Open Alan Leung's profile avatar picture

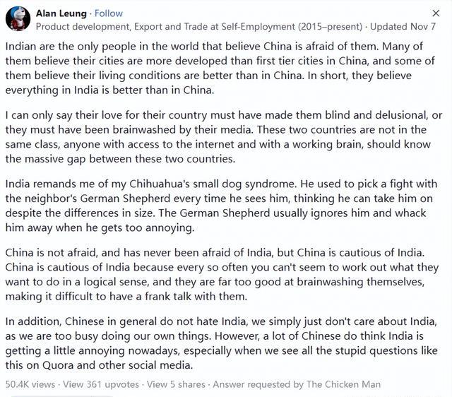pyautogui.click(x=18, y=19)
